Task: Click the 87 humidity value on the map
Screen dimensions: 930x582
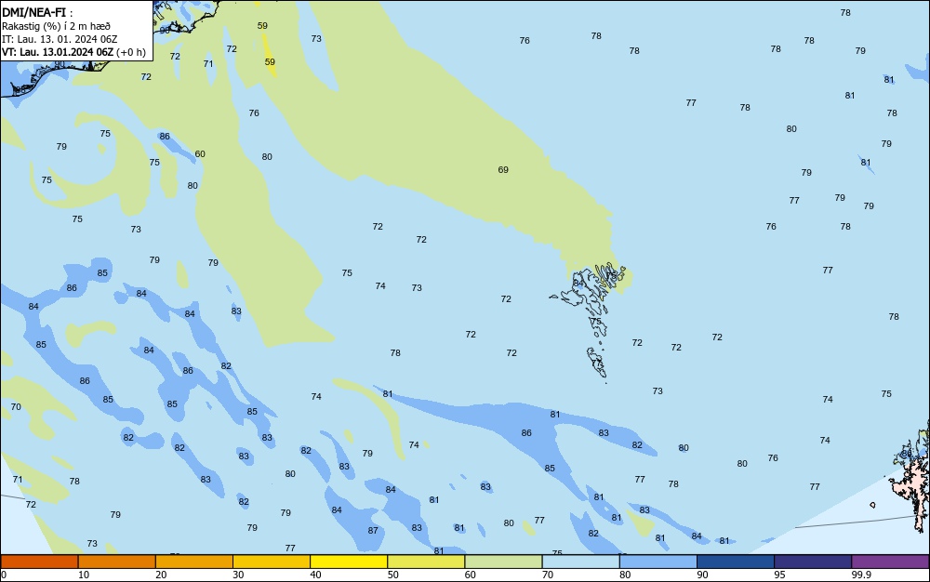Action: [x=373, y=531]
